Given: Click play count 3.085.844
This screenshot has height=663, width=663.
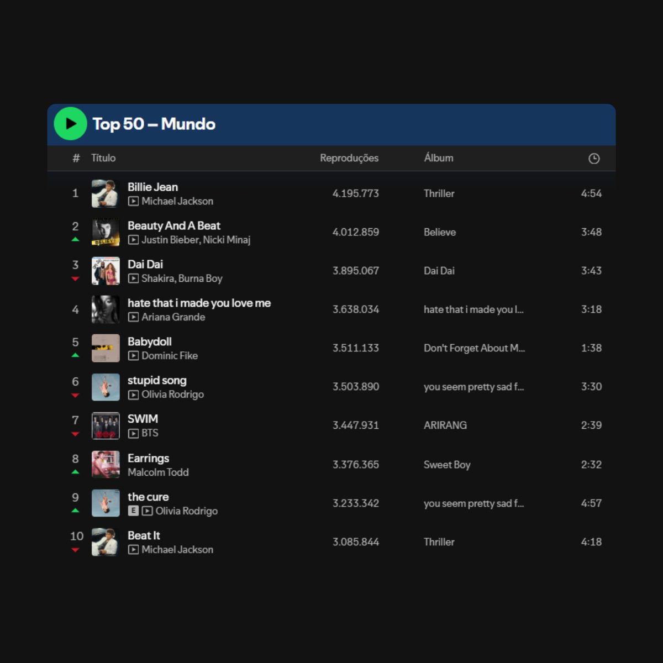Looking at the screenshot, I should [355, 542].
